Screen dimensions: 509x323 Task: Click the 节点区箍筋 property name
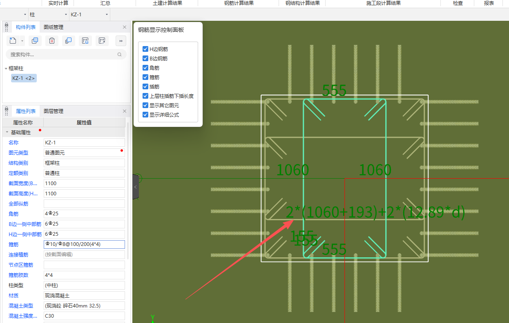(x=21, y=265)
